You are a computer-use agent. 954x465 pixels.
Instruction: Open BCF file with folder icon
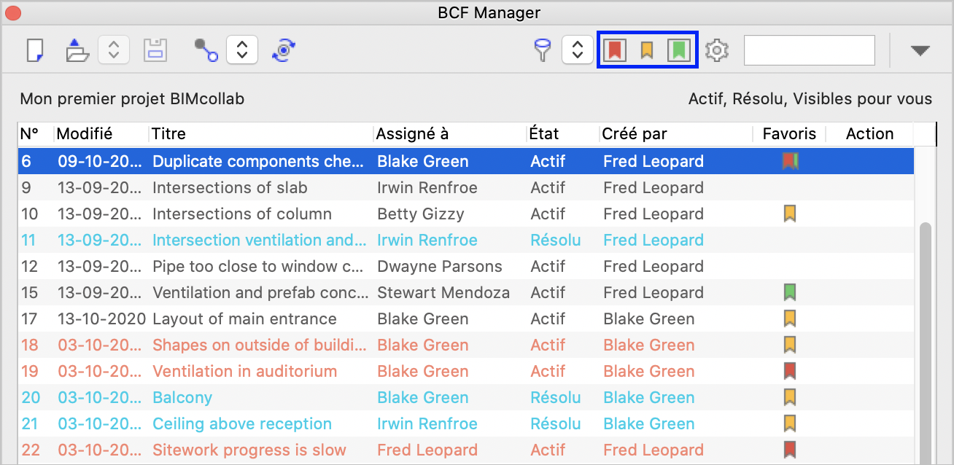coord(77,50)
